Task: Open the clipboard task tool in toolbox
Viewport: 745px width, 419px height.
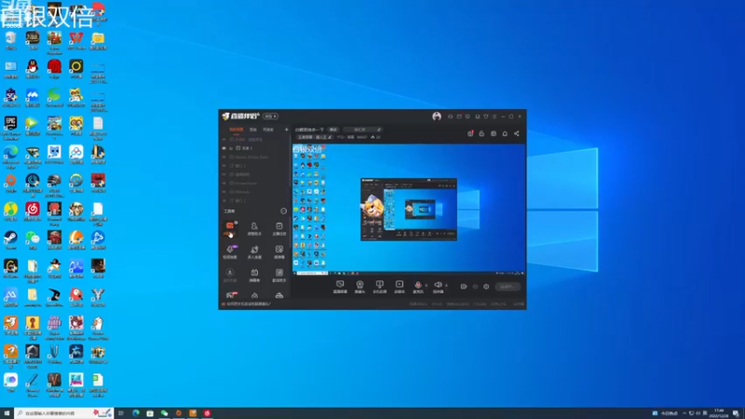Action: click(278, 228)
